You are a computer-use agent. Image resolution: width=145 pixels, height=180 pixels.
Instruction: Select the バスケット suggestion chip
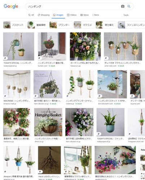[14, 25]
